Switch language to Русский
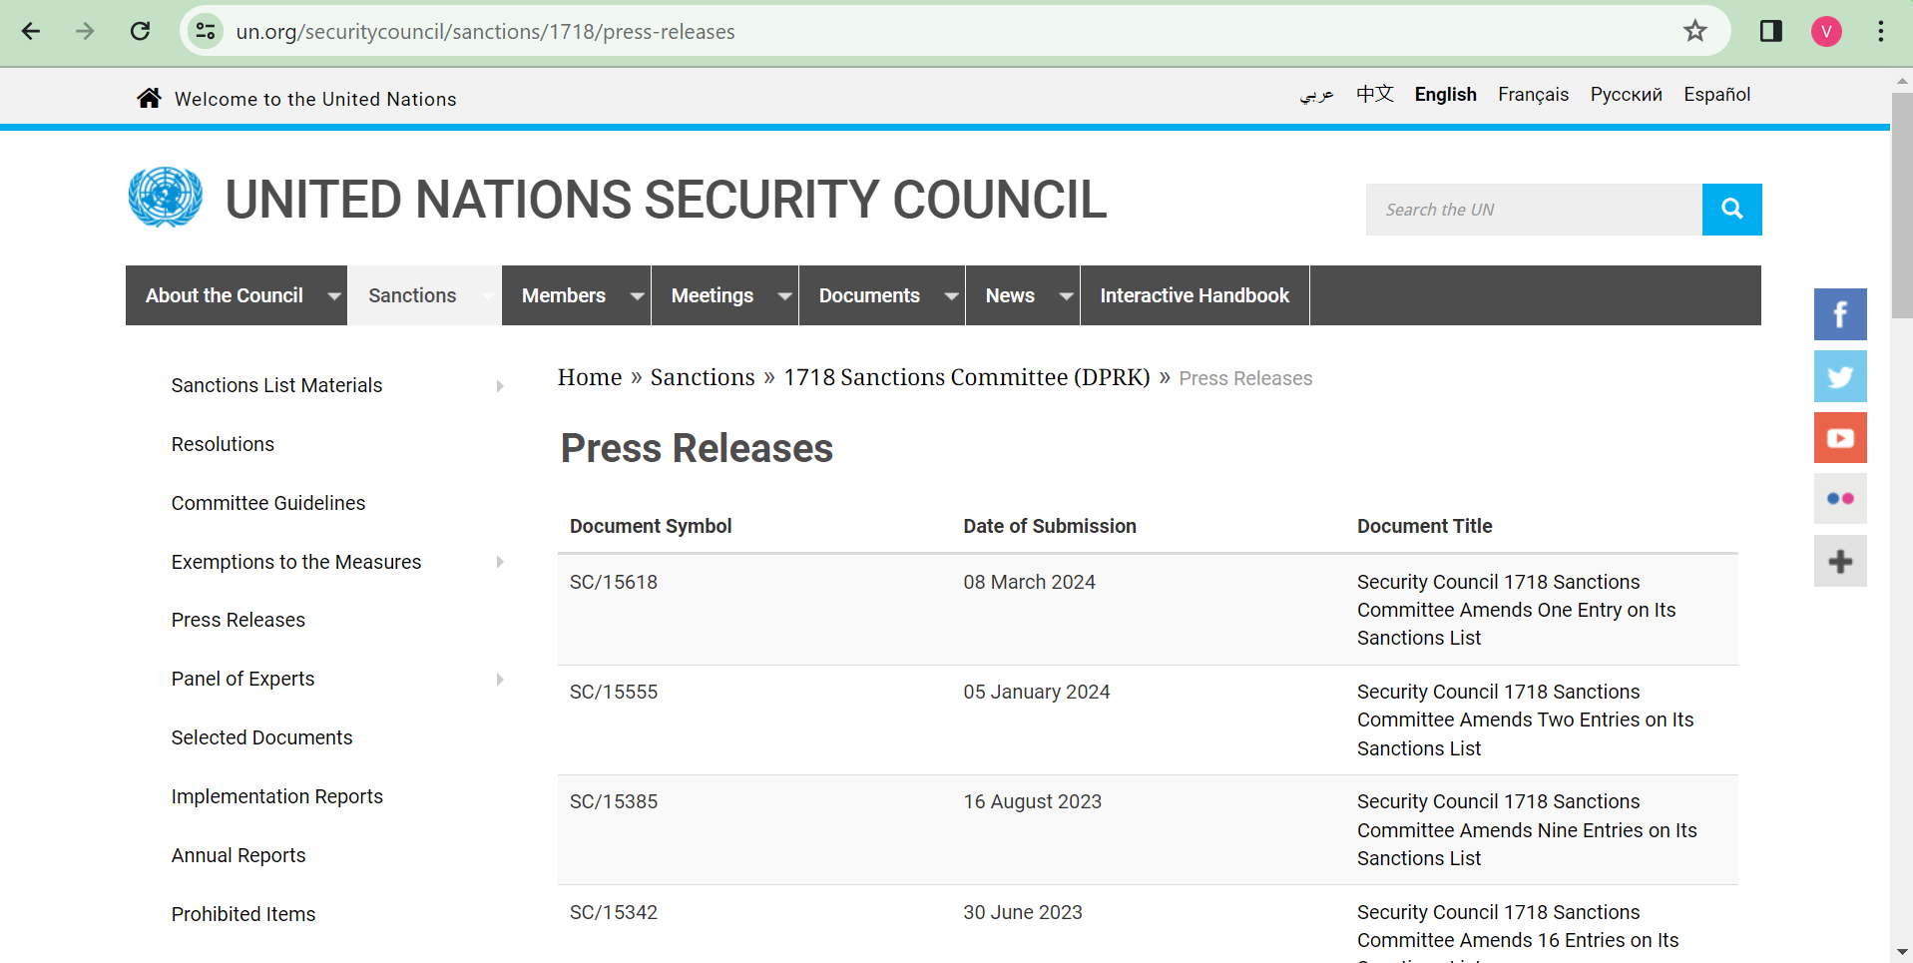 coord(1626,94)
